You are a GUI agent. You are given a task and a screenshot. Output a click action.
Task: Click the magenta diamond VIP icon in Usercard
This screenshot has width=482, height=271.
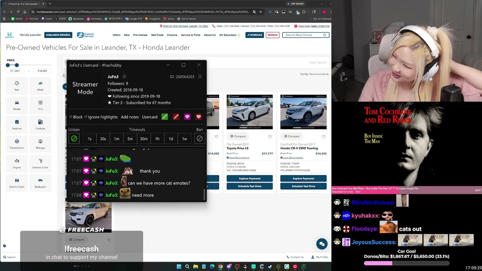(x=187, y=117)
